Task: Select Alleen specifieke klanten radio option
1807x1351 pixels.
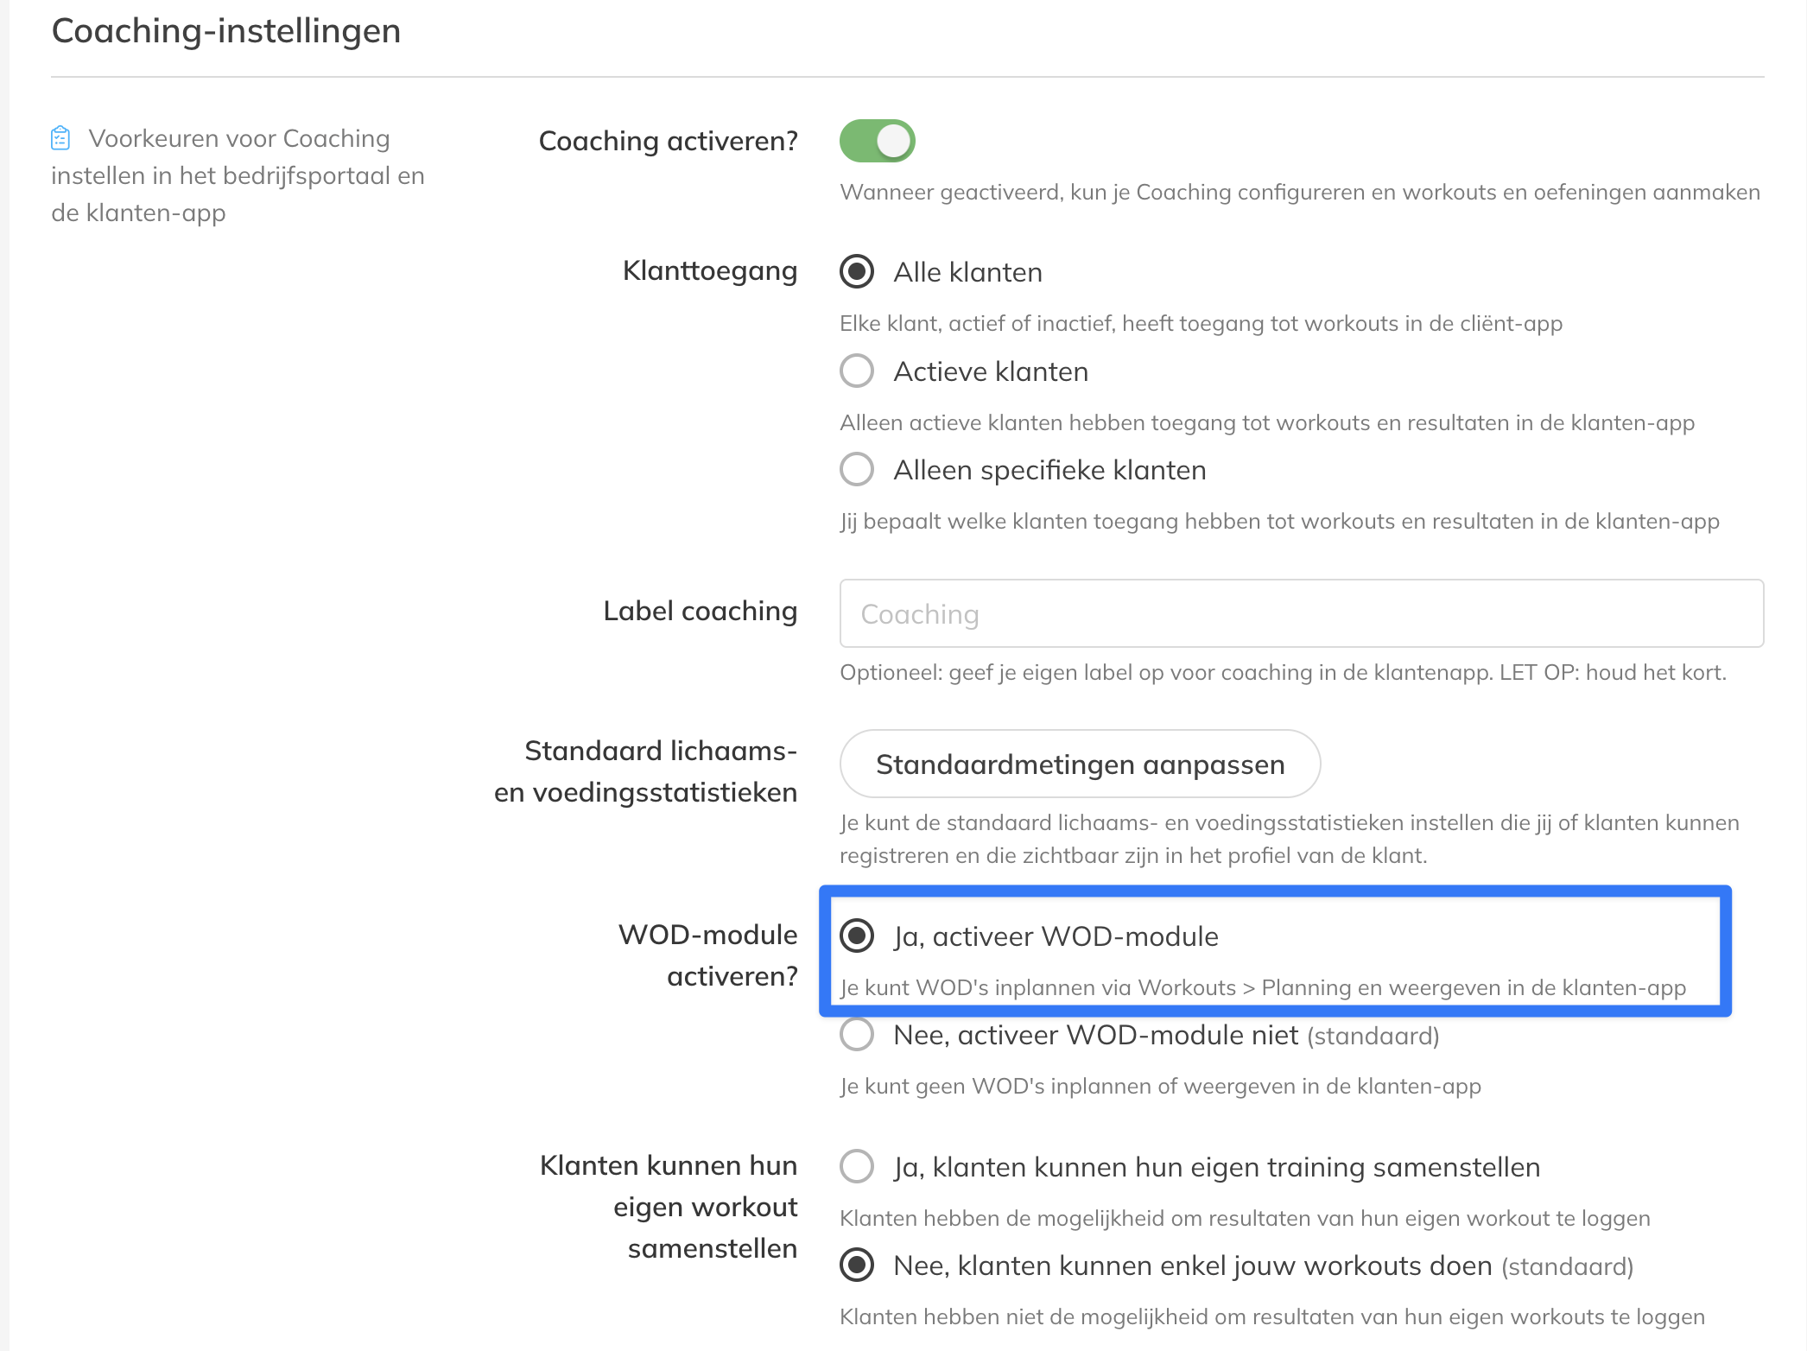Action: 857,470
